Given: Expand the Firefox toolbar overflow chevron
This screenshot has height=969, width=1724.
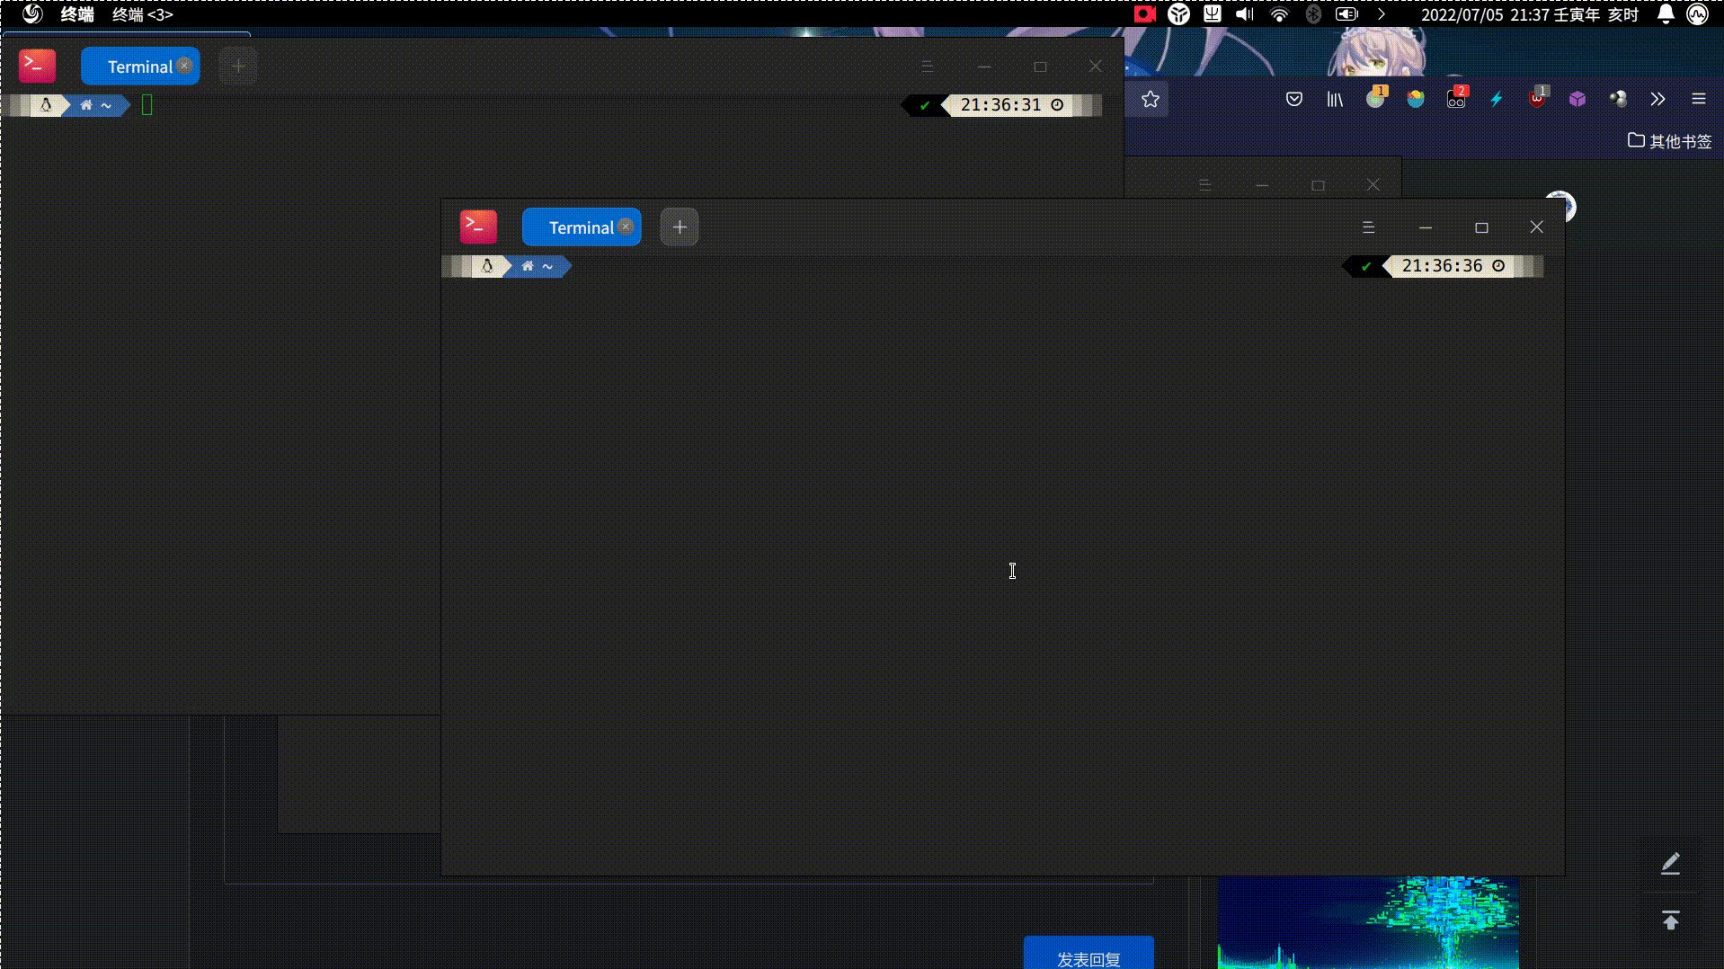Looking at the screenshot, I should [x=1657, y=99].
